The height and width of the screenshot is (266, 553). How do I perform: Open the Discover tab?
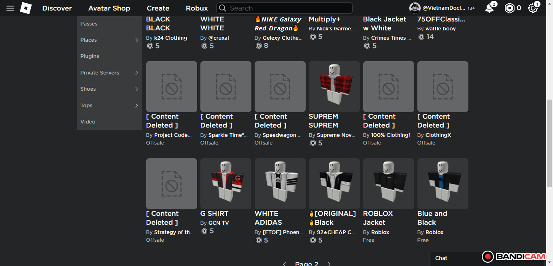click(57, 8)
